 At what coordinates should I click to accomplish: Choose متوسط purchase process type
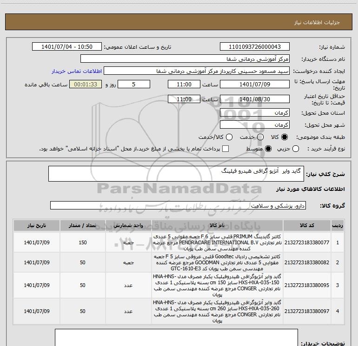coord(268,149)
